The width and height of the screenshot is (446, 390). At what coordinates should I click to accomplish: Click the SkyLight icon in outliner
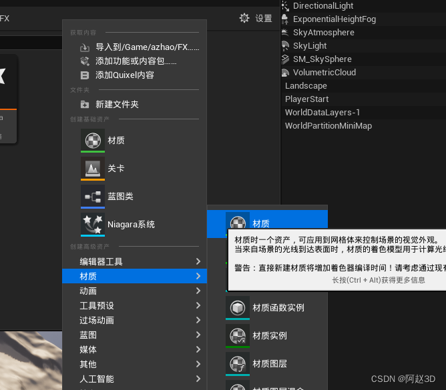click(x=285, y=46)
